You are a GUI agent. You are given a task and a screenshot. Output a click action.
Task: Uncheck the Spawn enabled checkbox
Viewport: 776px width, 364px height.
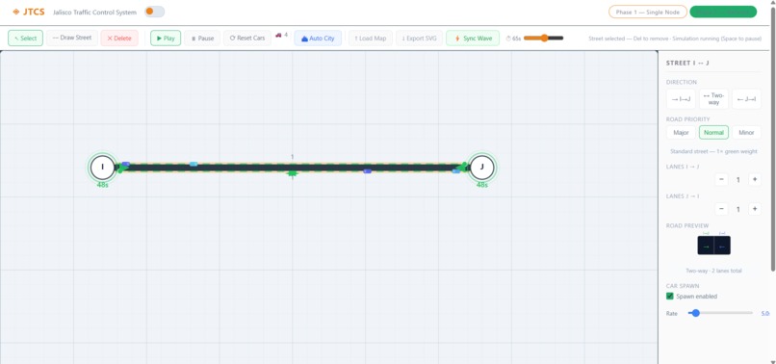tap(670, 297)
